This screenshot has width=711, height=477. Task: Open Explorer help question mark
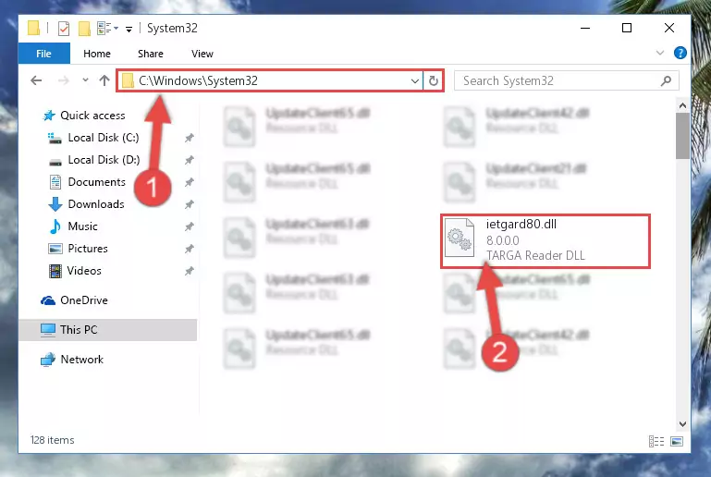point(680,53)
